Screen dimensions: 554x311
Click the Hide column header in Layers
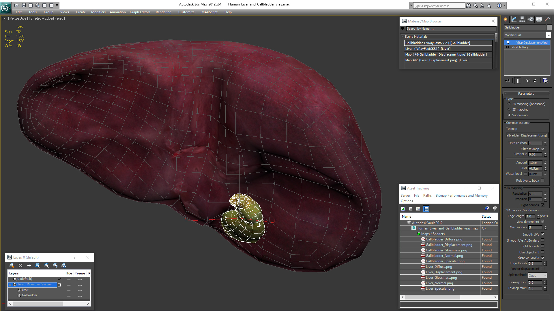[x=69, y=273]
